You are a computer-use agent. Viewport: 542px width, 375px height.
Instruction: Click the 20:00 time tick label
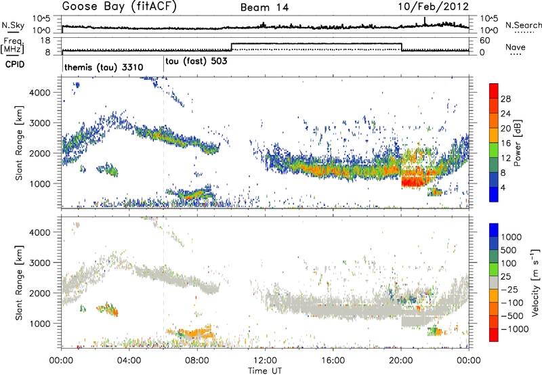[401, 361]
